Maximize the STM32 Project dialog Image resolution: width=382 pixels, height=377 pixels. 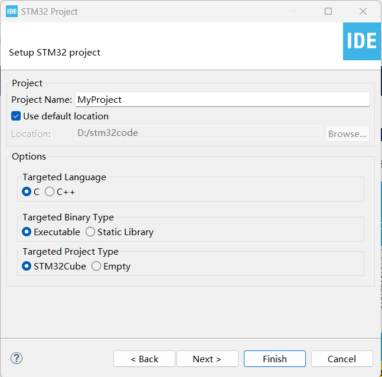pyautogui.click(x=328, y=11)
